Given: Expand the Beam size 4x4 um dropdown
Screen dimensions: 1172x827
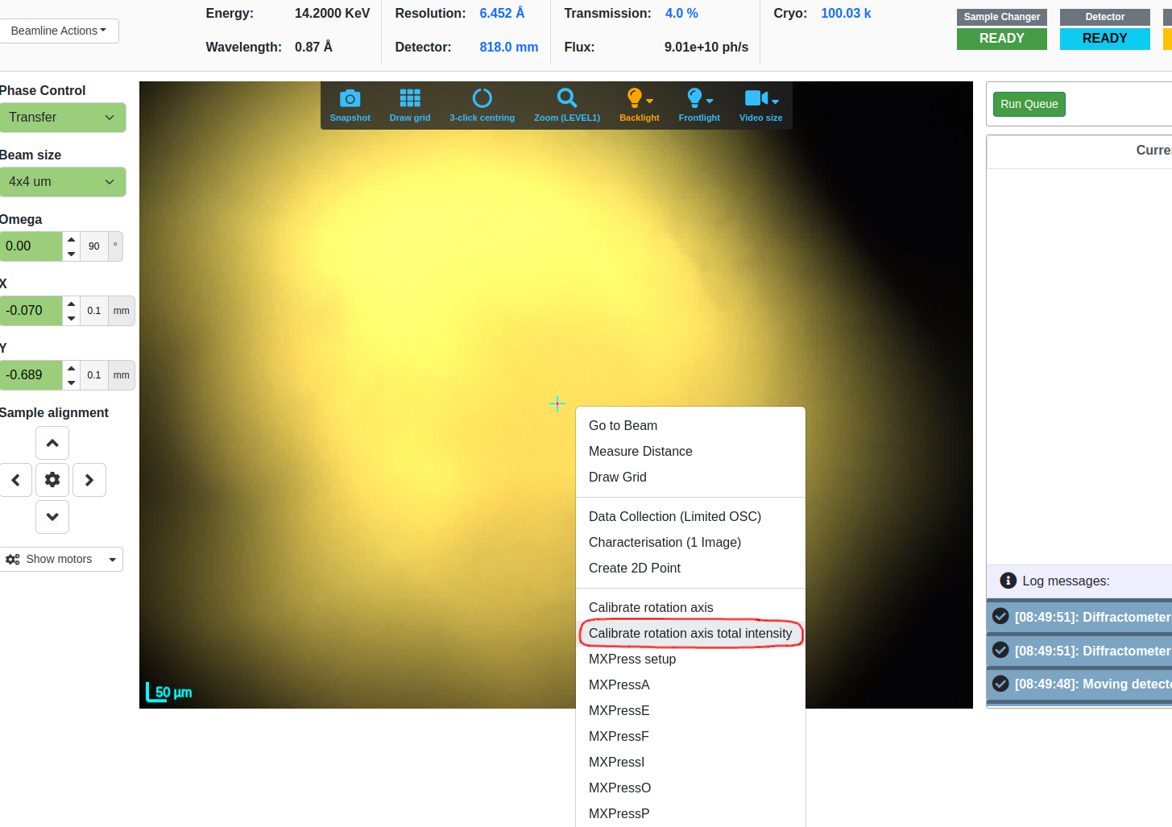Looking at the screenshot, I should tap(62, 182).
